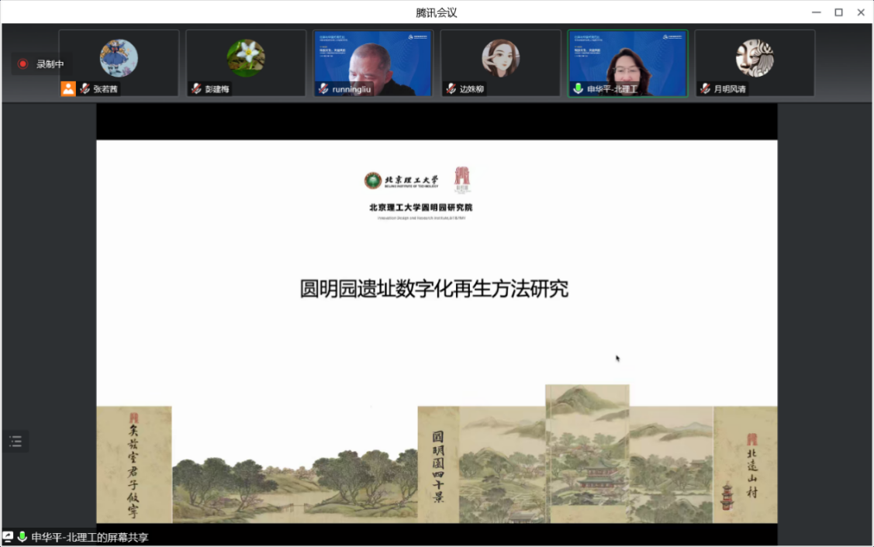874x547 pixels.
Task: Click the orange host badge on 张若茜's video
Action: click(x=68, y=88)
